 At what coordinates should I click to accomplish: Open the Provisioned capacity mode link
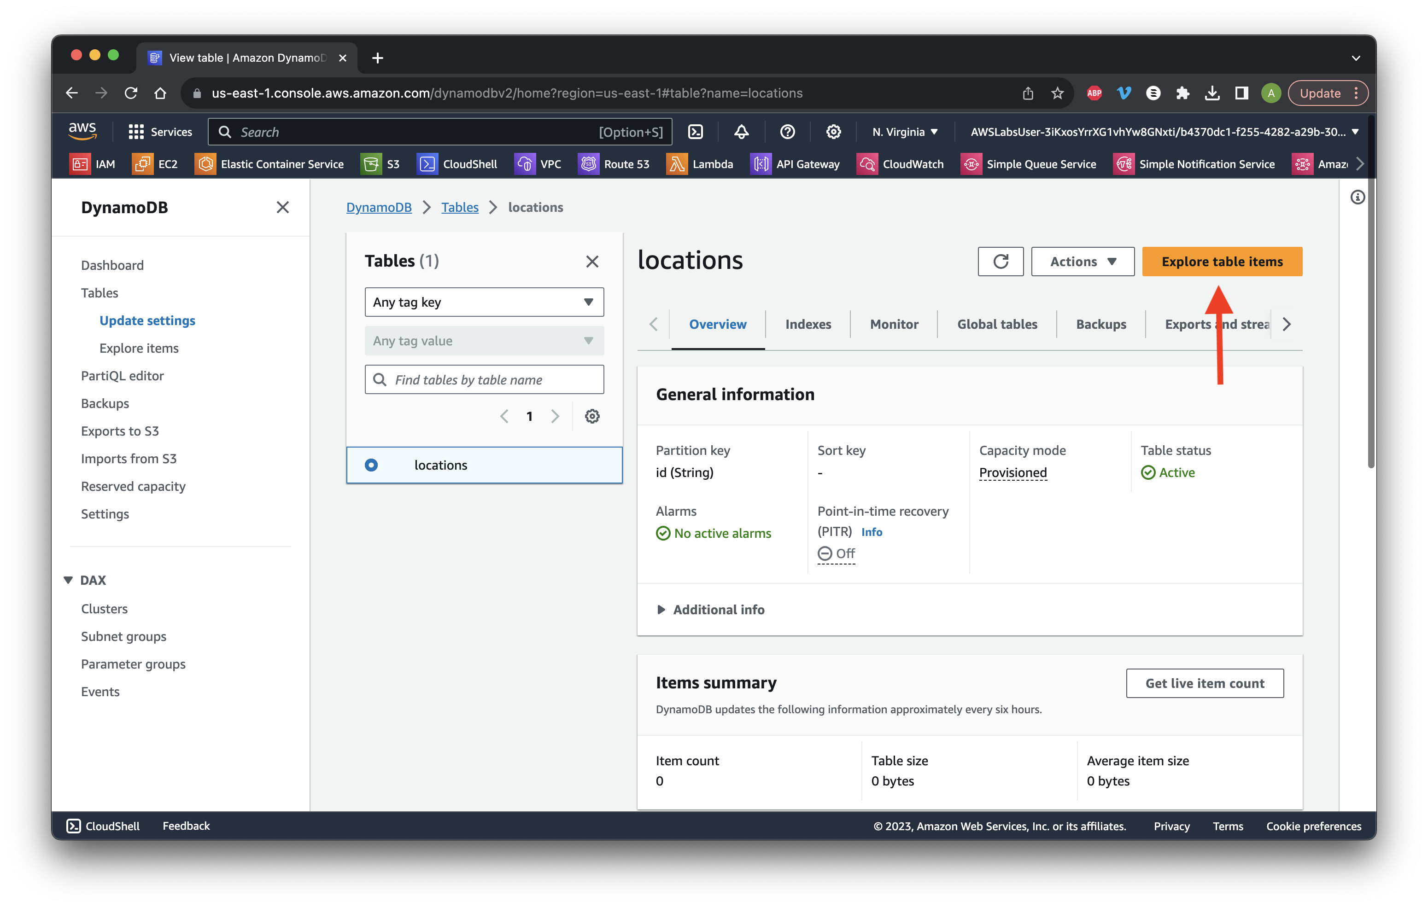1013,472
